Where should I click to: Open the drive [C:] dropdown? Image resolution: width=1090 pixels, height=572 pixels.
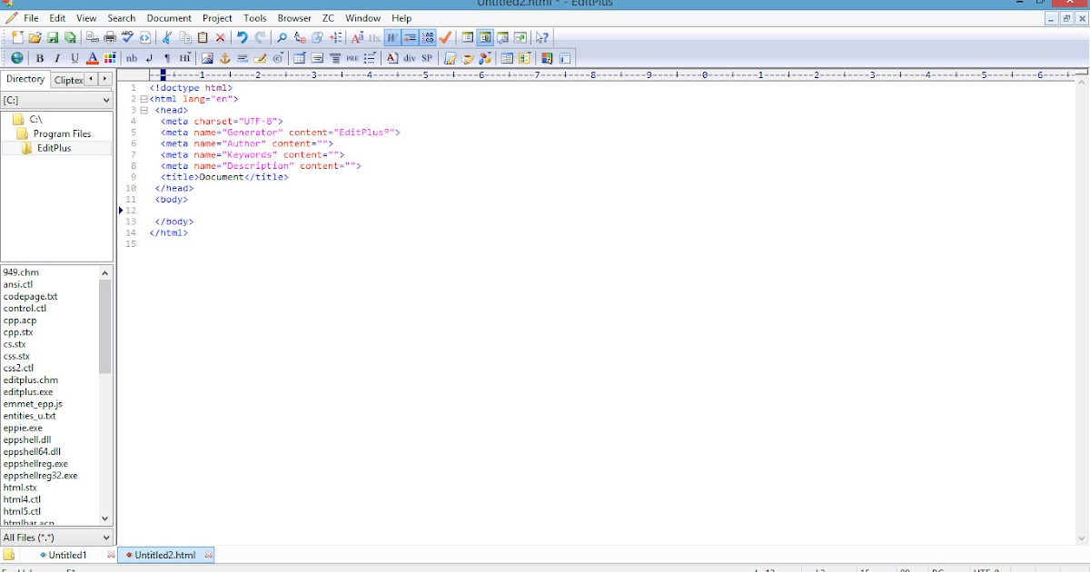[x=56, y=100]
